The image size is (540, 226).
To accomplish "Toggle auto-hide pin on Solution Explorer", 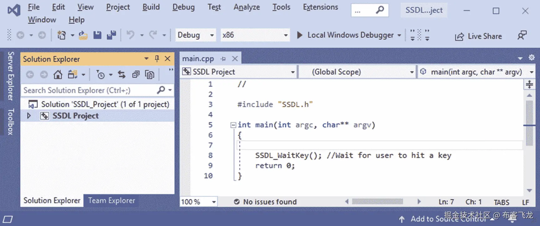I will click(157, 58).
